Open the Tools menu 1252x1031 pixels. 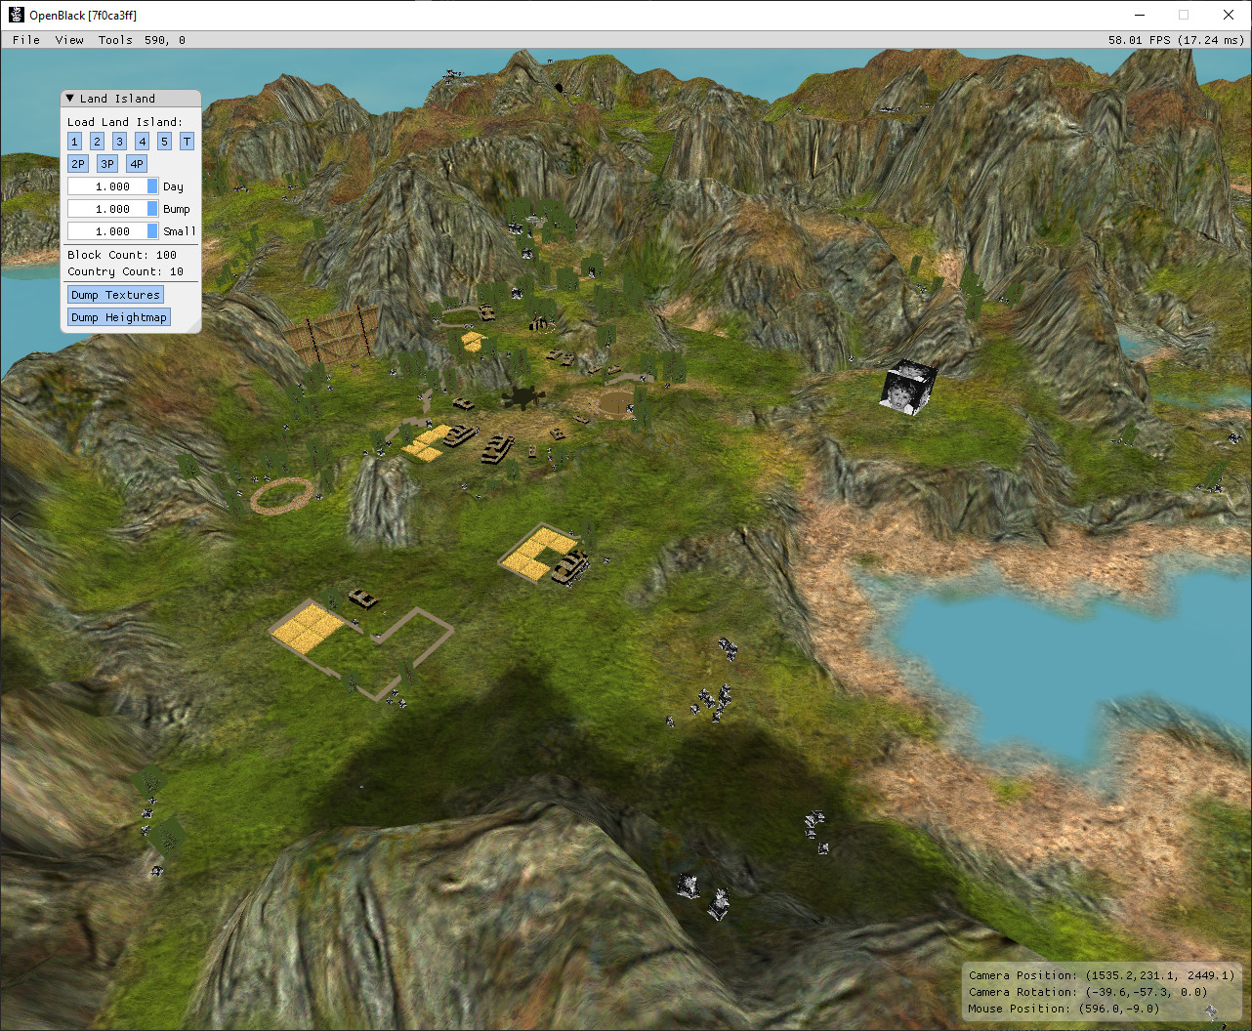point(115,40)
